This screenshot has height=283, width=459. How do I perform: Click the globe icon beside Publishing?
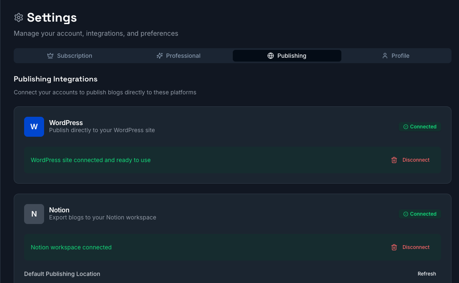tap(271, 56)
